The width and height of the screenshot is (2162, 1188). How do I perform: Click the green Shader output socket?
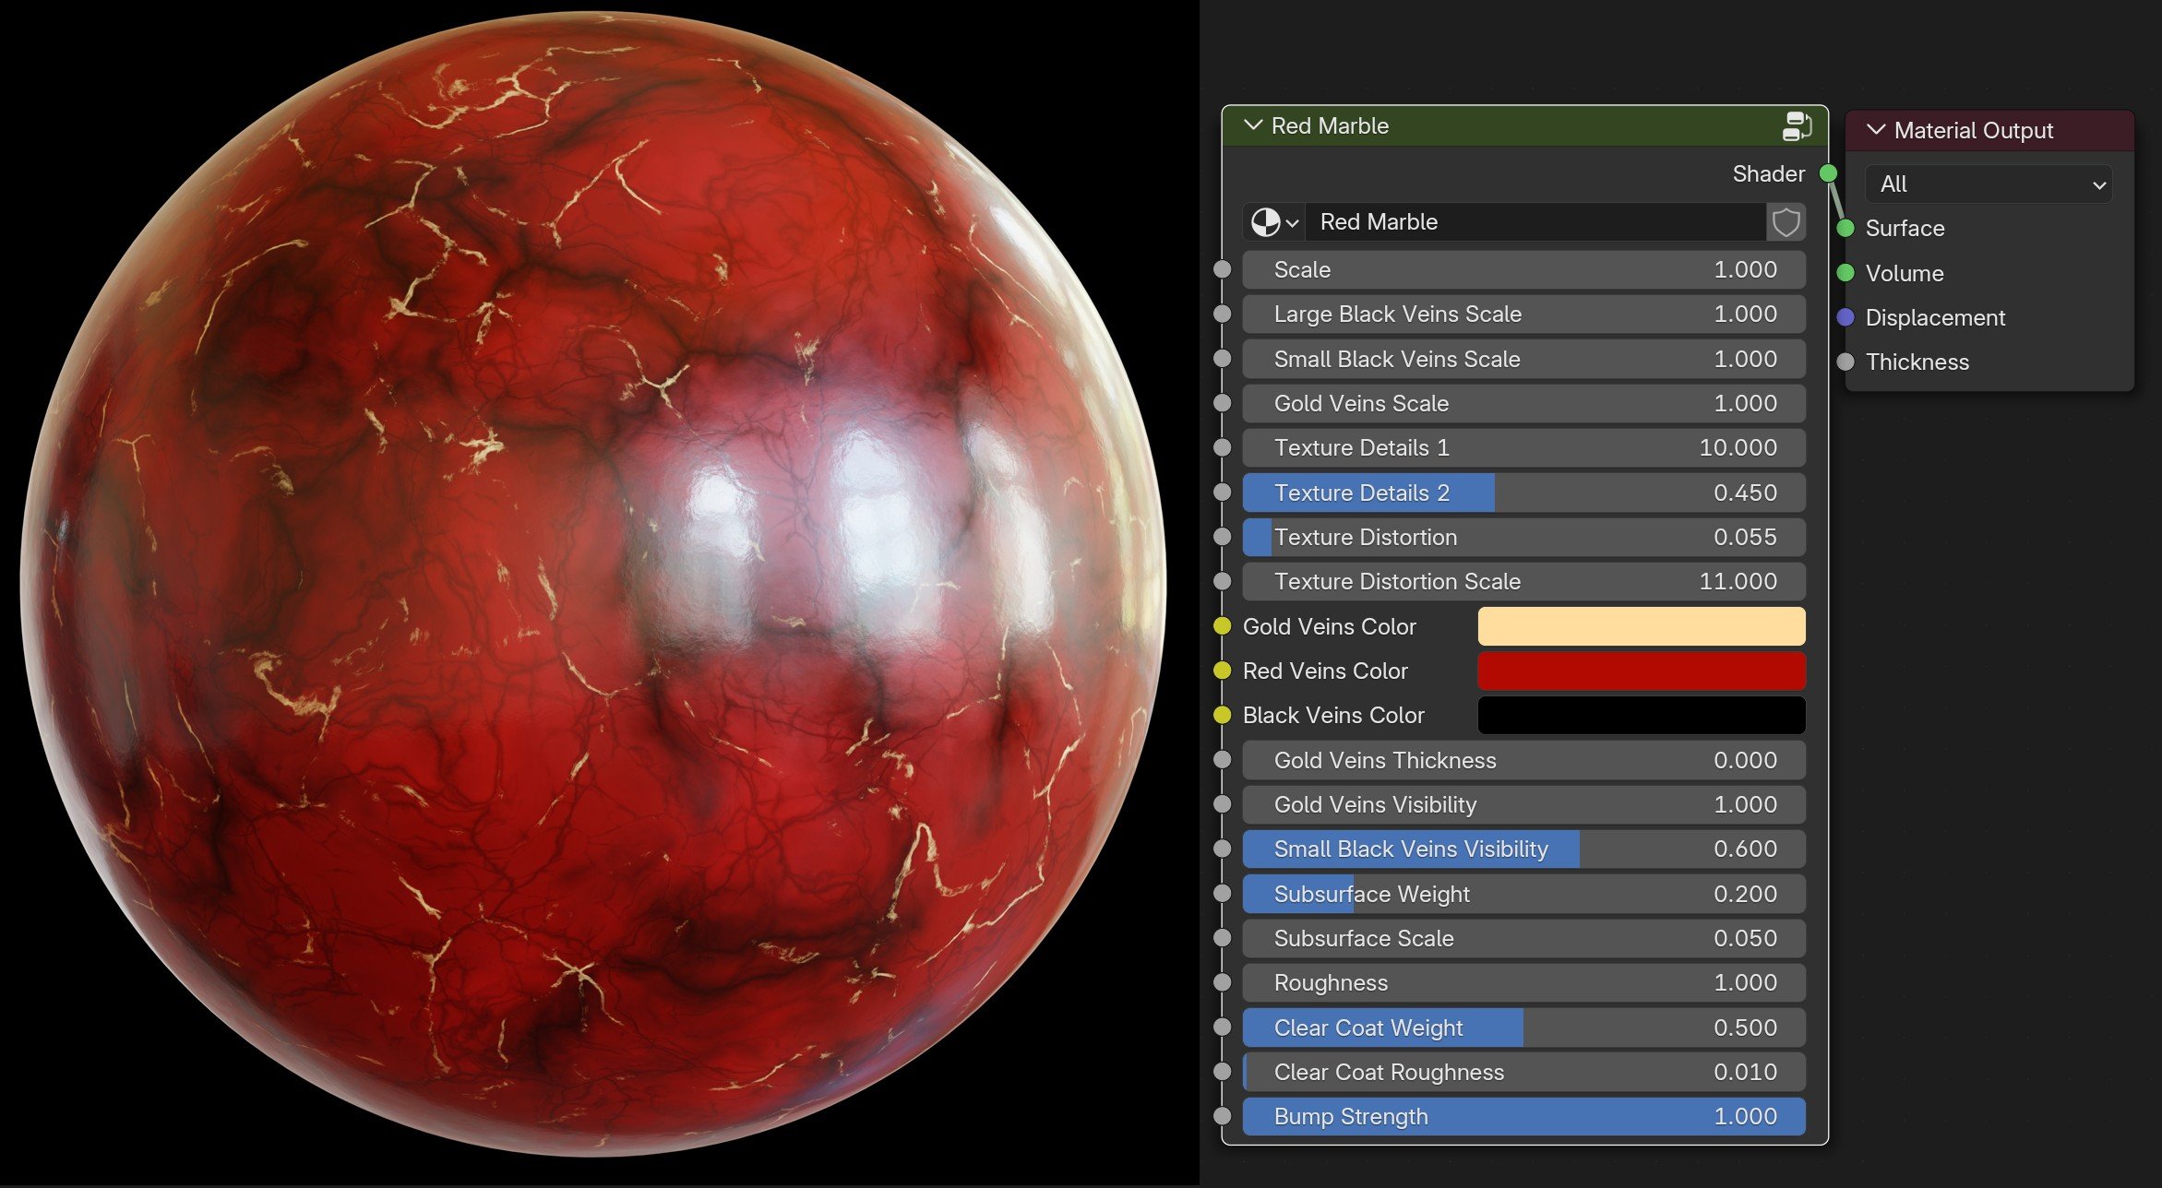pyautogui.click(x=1828, y=173)
